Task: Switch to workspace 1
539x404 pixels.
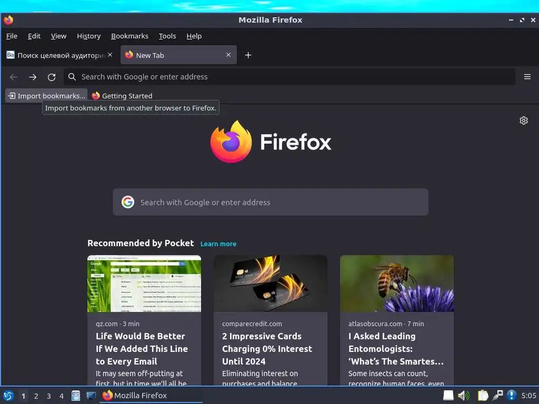Action: tap(23, 396)
